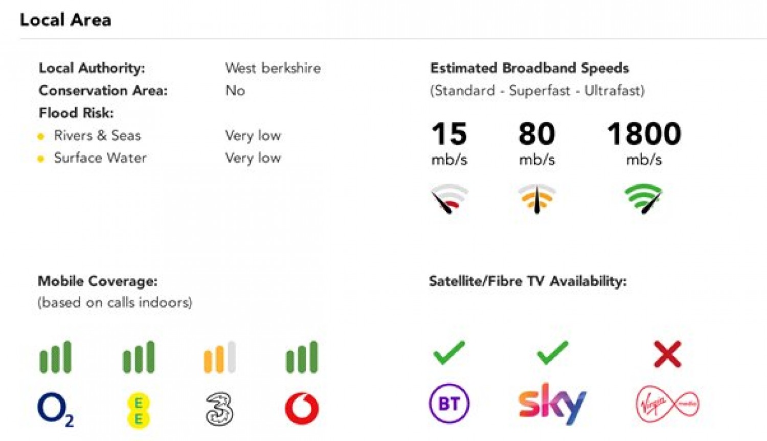Click the red standard broadband speed gauge
Screen dimensions: 767x441
449,199
